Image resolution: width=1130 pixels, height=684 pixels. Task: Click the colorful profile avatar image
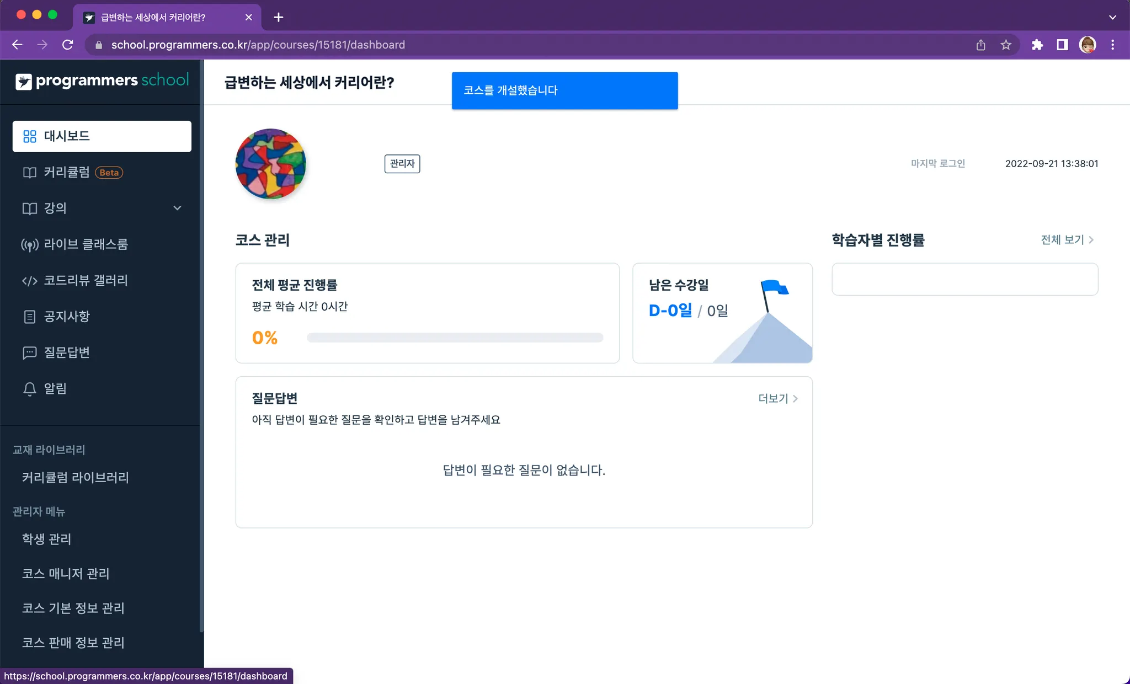point(271,164)
